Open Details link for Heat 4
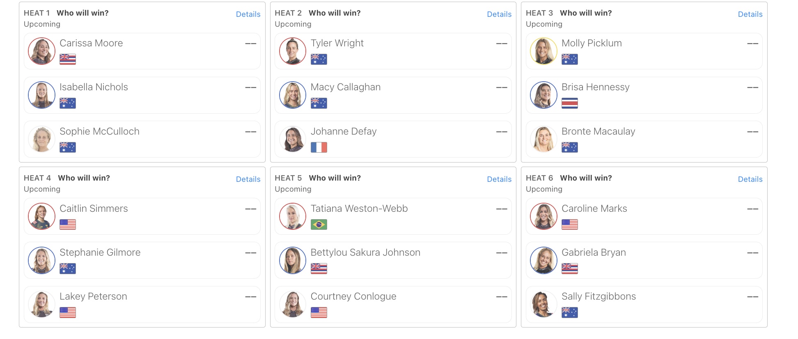This screenshot has width=798, height=339. (x=248, y=179)
